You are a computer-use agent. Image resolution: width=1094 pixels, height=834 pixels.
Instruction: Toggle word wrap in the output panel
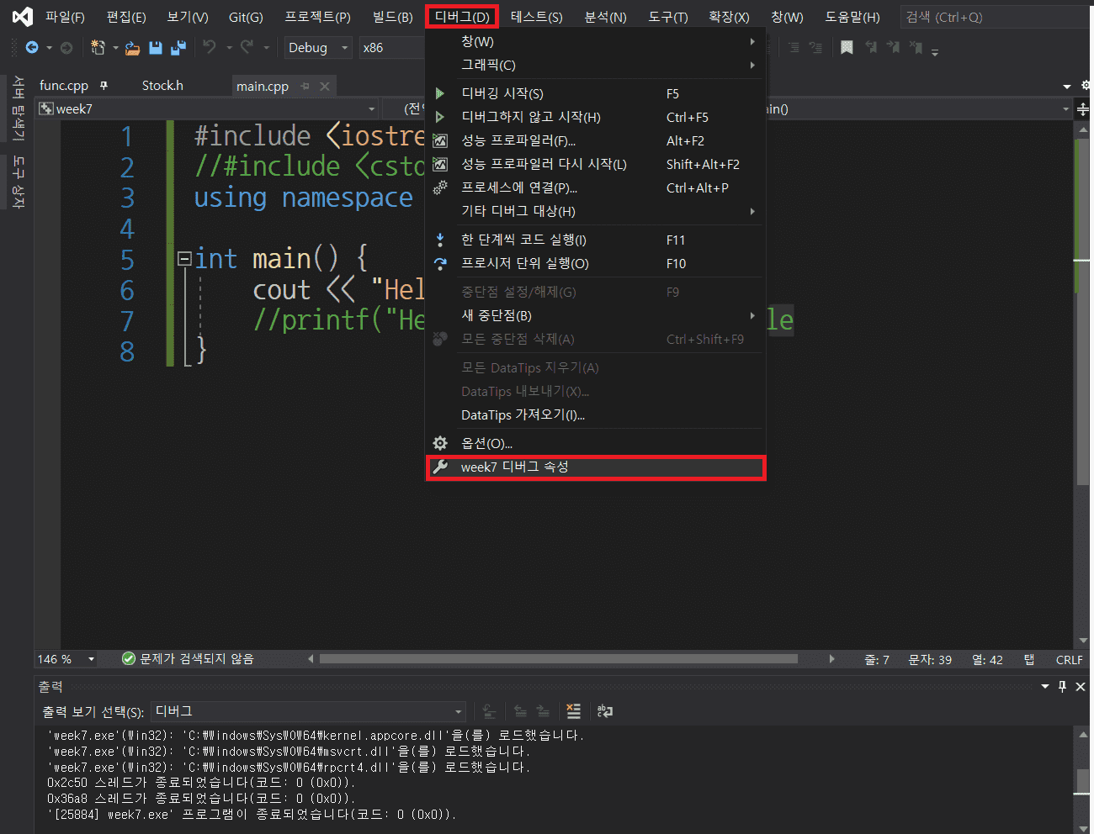pos(604,711)
